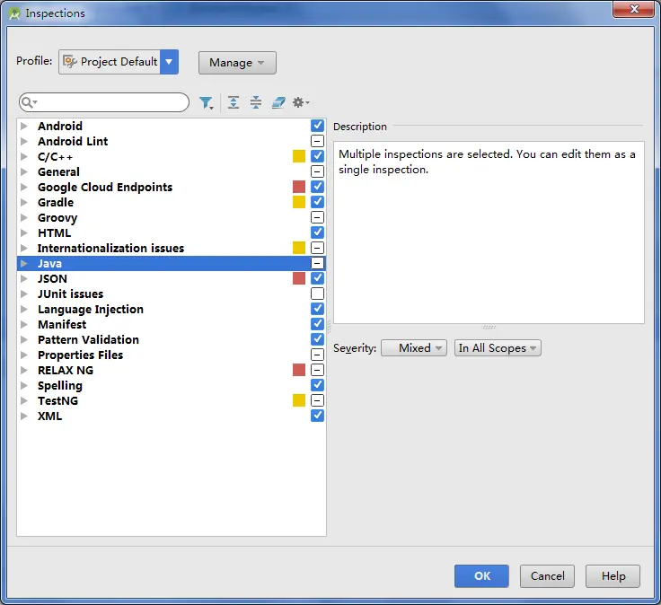Expand the Spelling tree node arrow
The width and height of the screenshot is (661, 605).
(24, 385)
